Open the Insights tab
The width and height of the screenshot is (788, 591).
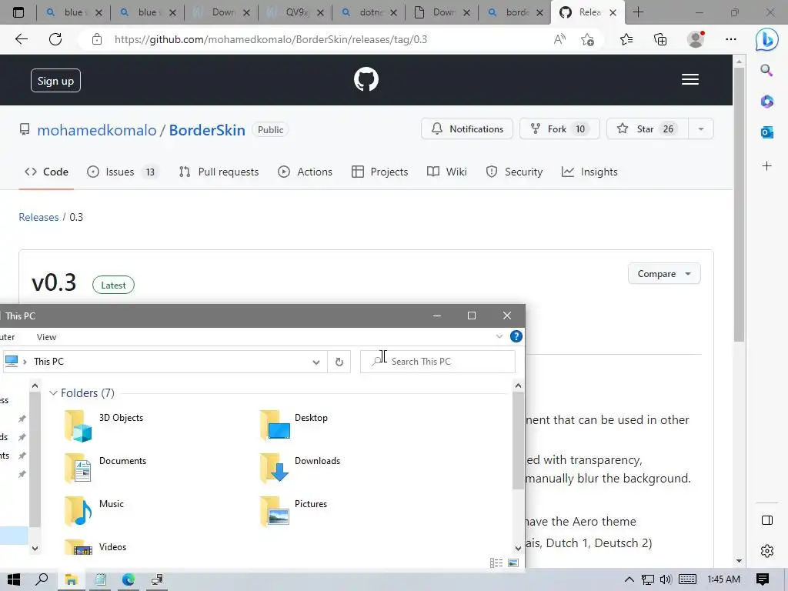coord(589,172)
